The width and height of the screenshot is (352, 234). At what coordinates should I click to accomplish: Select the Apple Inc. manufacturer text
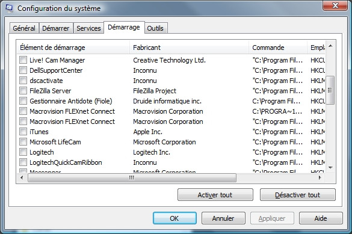click(x=147, y=132)
